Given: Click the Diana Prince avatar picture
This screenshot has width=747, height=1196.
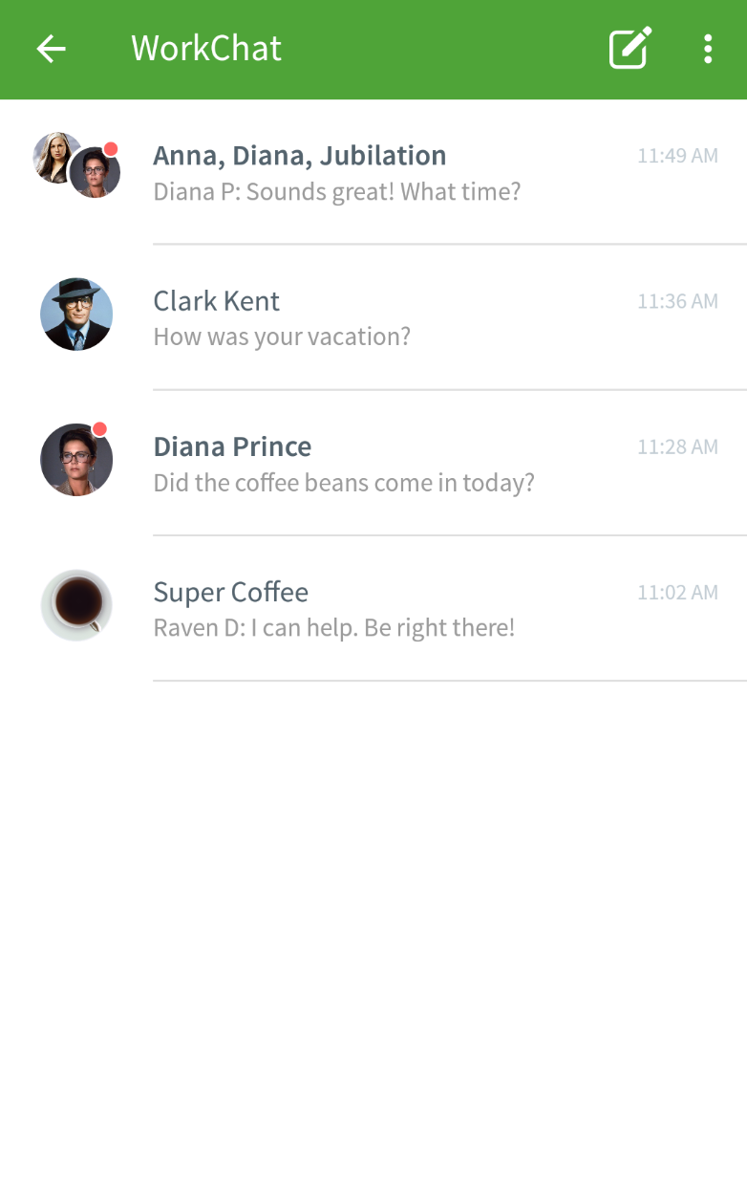Looking at the screenshot, I should pos(75,459).
